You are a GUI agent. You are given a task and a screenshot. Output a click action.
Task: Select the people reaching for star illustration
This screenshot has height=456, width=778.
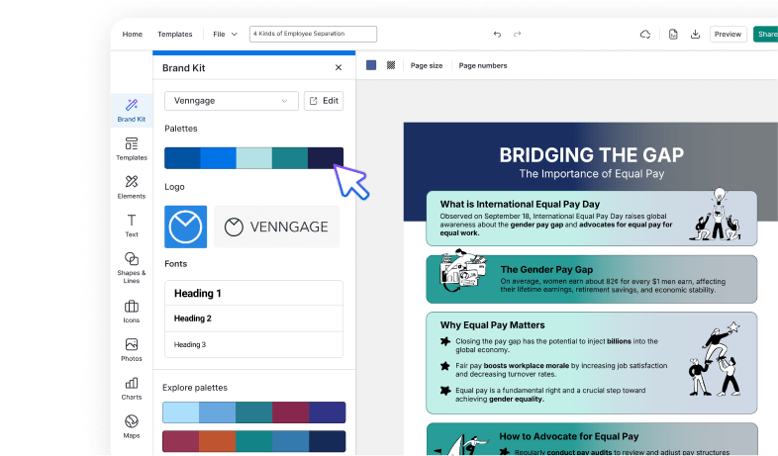pos(715,358)
